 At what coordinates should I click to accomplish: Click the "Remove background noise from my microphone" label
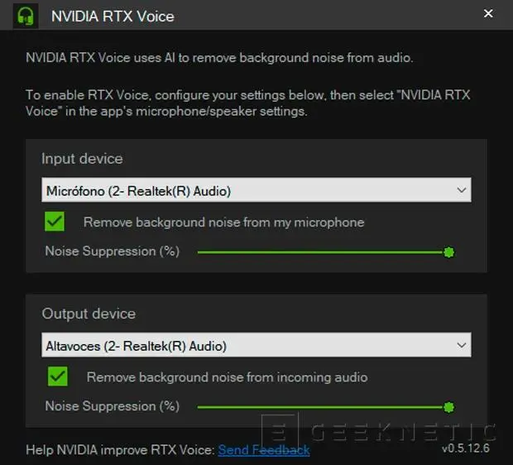[x=223, y=223]
